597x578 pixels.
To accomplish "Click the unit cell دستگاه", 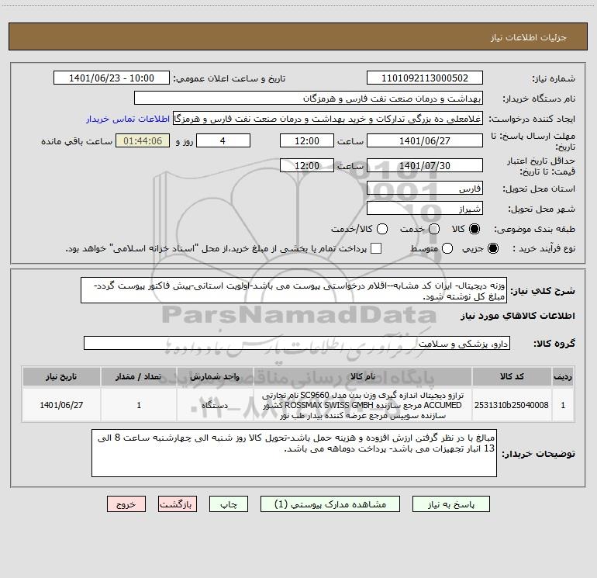I will [215, 405].
